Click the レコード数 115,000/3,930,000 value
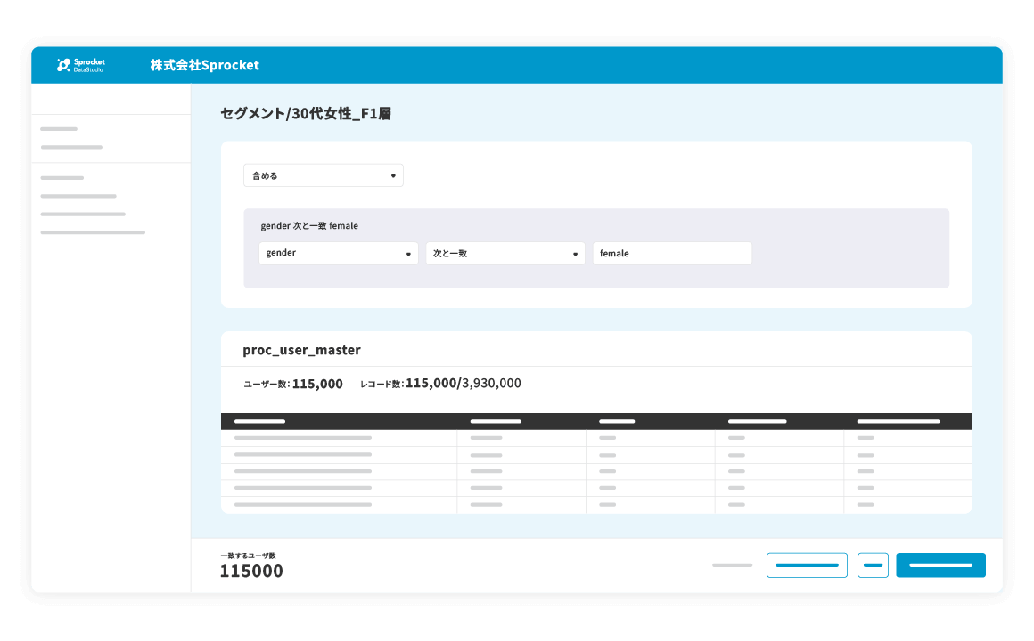 [x=463, y=383]
